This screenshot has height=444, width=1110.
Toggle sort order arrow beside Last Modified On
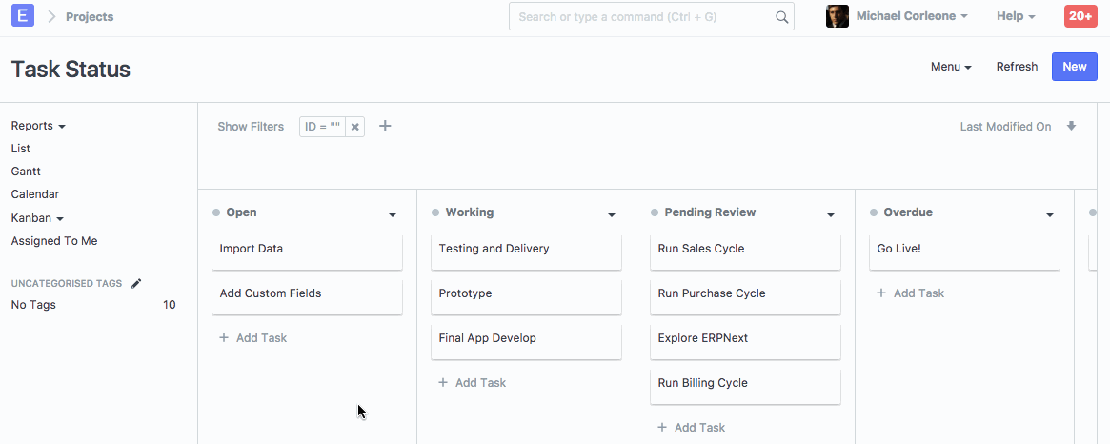tap(1071, 126)
